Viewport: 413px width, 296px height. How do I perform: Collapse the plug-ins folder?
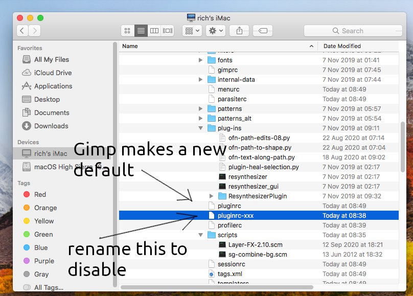tap(200, 128)
